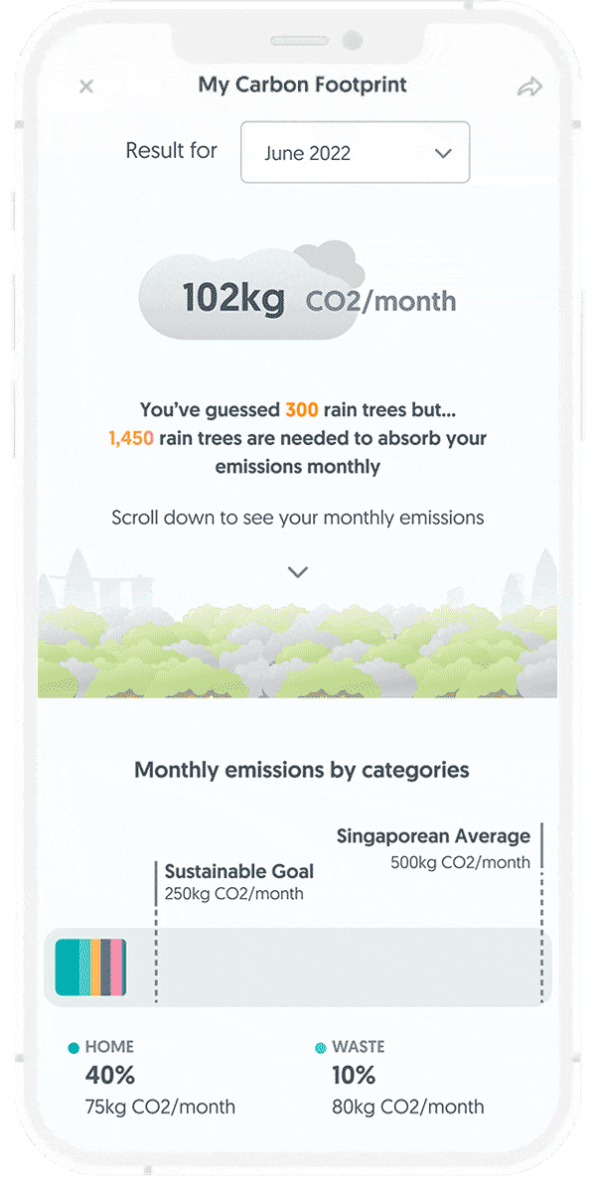Screen dimensions: 596x1192
Task: Select the Singaporean Average label
Action: (x=435, y=835)
